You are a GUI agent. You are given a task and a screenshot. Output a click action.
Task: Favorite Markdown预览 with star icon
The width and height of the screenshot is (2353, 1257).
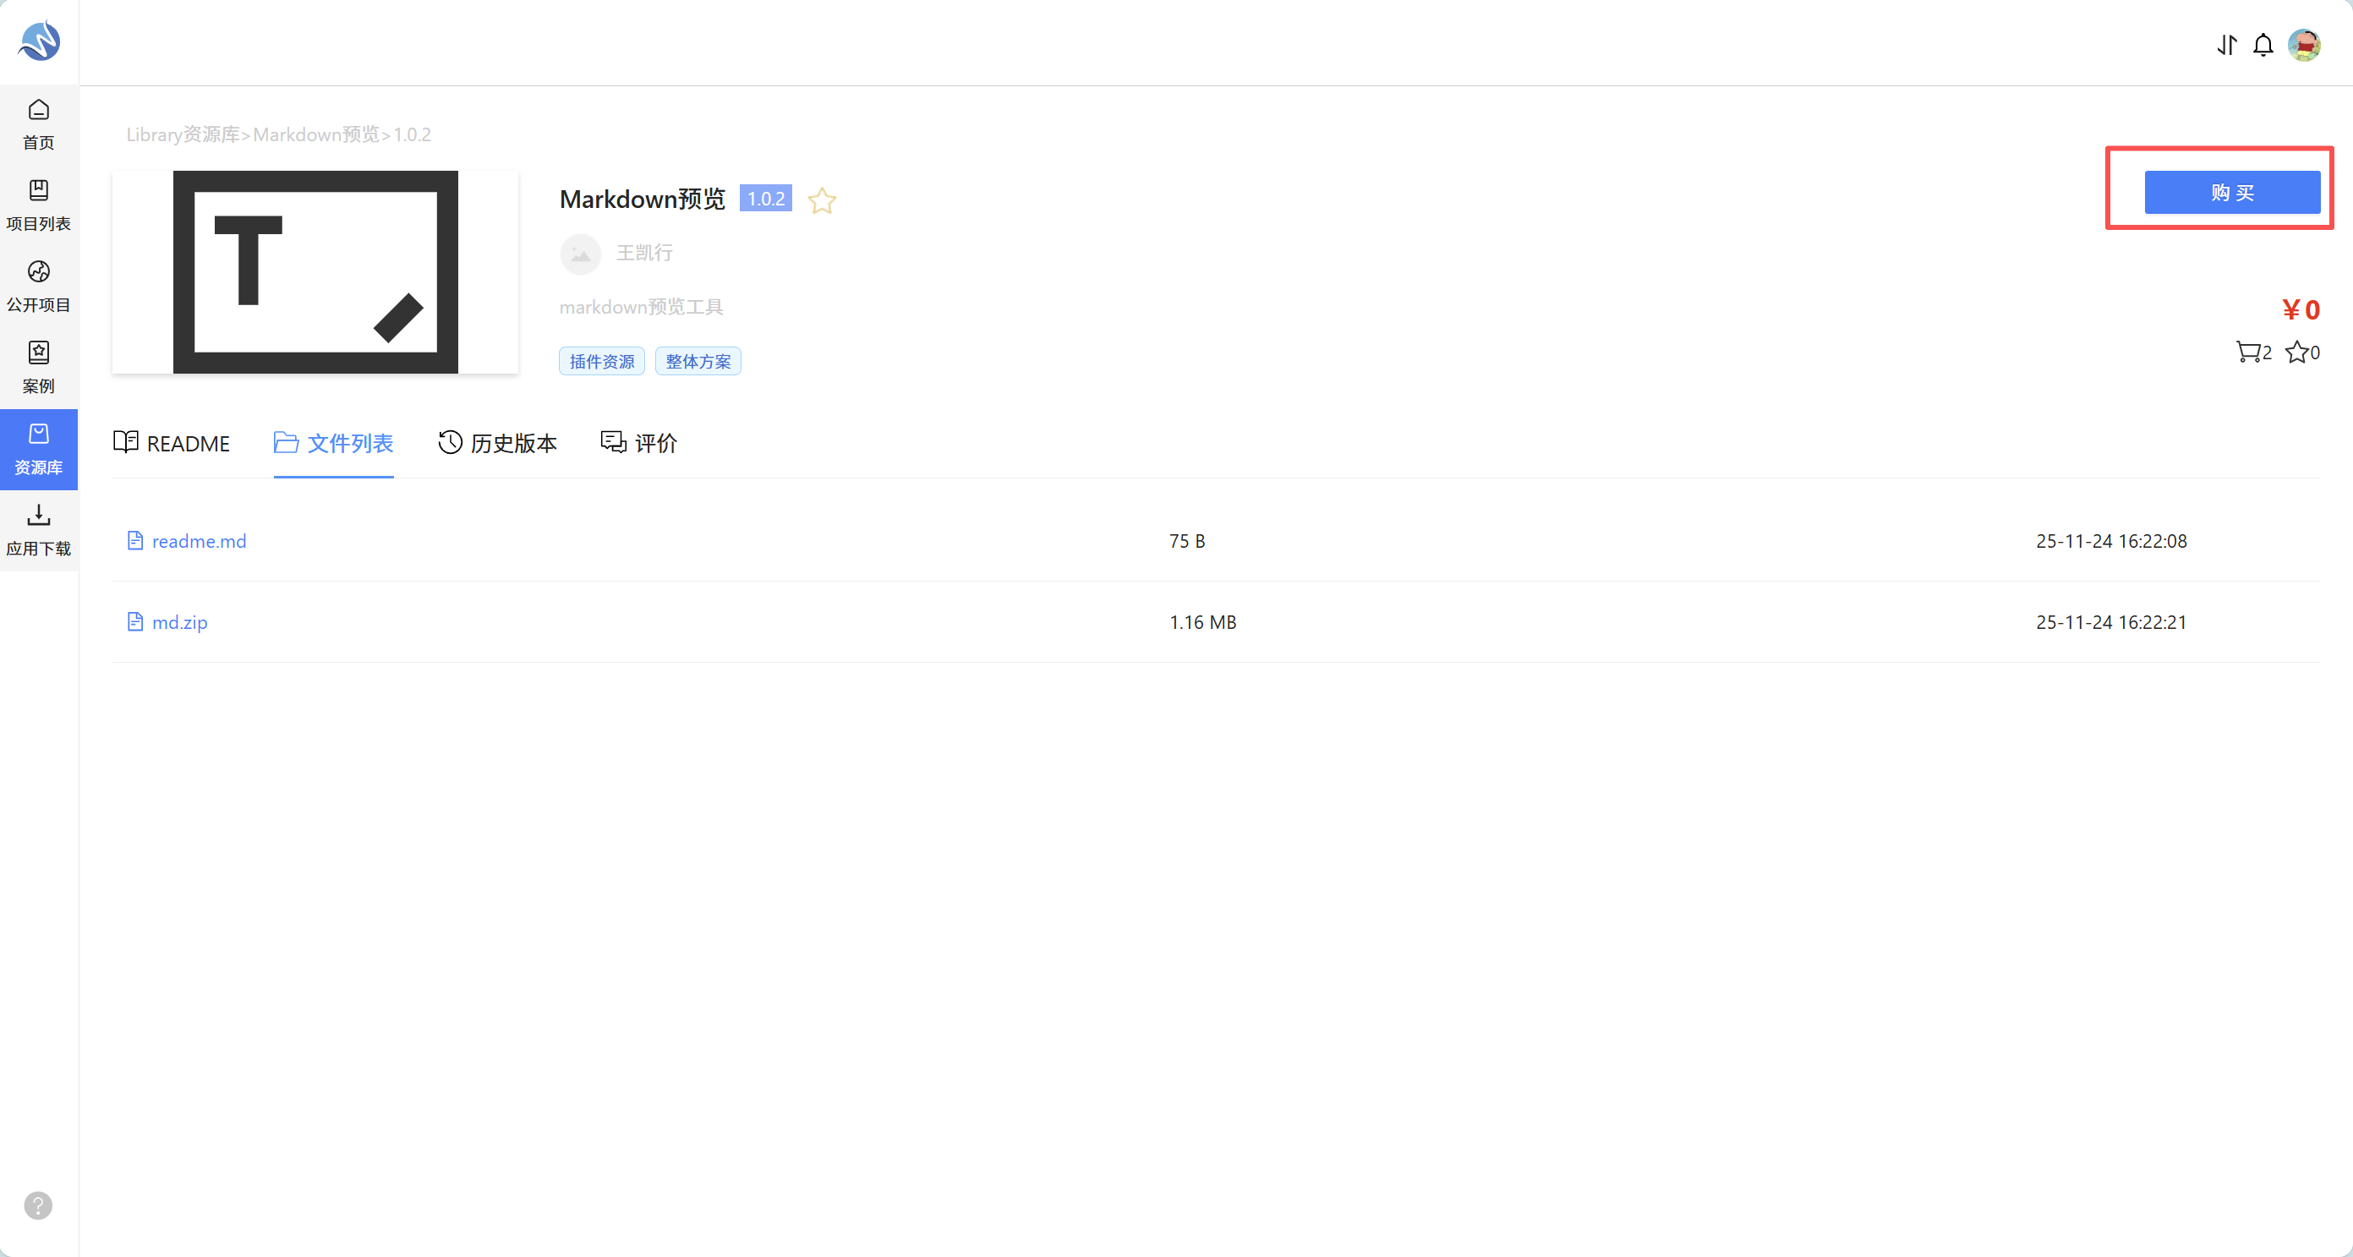(x=822, y=200)
